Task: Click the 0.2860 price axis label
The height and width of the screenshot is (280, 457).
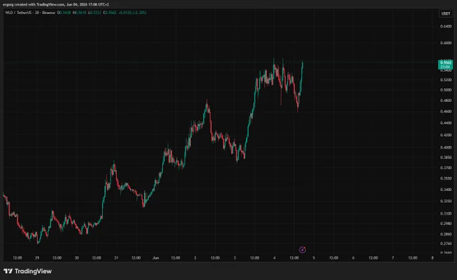Action: (446, 234)
